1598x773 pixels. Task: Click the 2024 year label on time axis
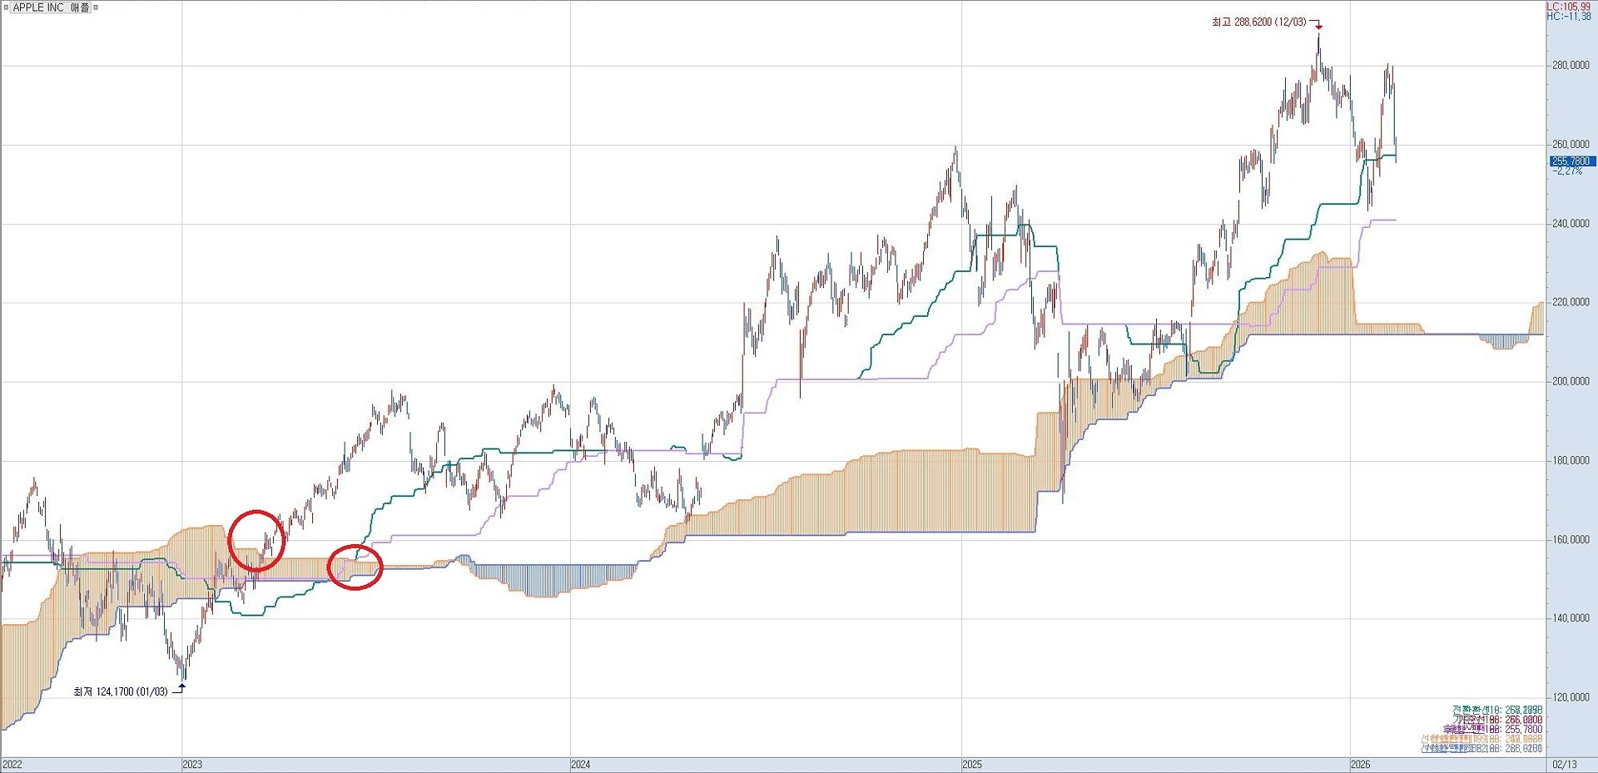[x=581, y=765]
